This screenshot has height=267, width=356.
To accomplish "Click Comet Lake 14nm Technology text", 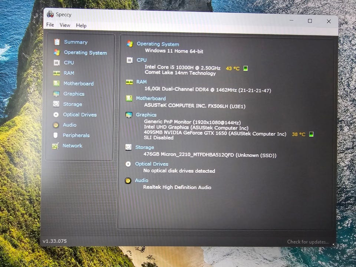I will 180,73.
